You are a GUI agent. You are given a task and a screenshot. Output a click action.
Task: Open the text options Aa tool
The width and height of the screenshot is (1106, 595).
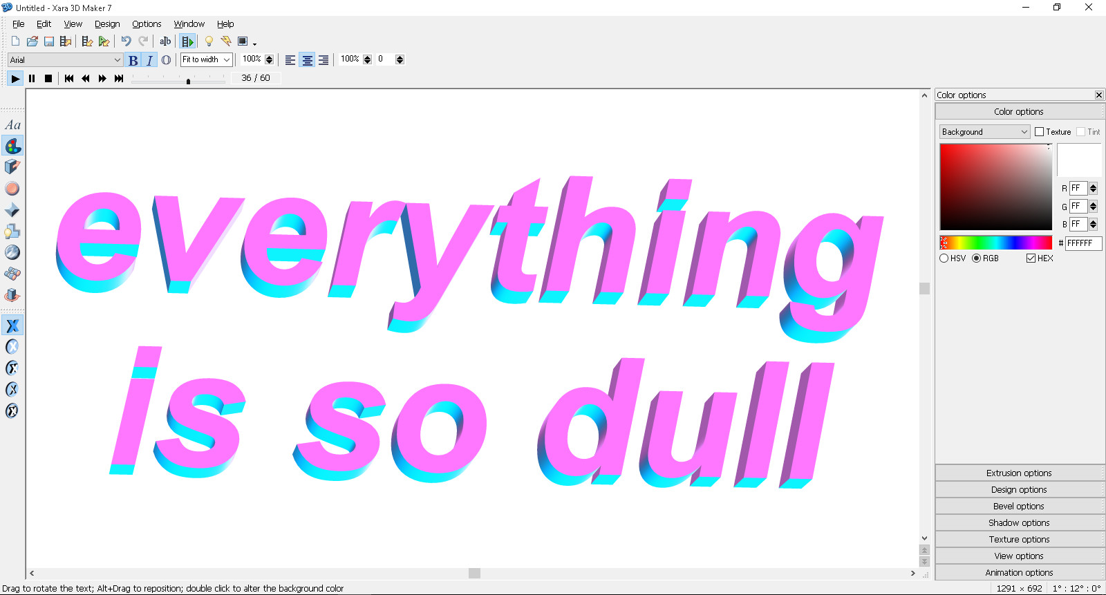click(12, 125)
